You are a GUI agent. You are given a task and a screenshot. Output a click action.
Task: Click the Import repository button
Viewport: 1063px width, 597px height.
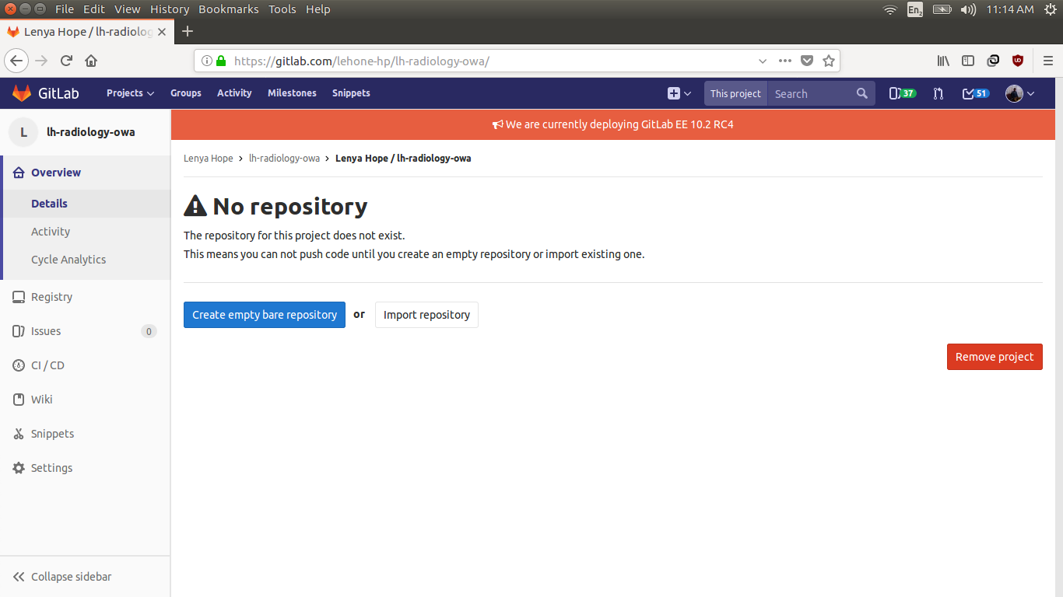pos(426,315)
